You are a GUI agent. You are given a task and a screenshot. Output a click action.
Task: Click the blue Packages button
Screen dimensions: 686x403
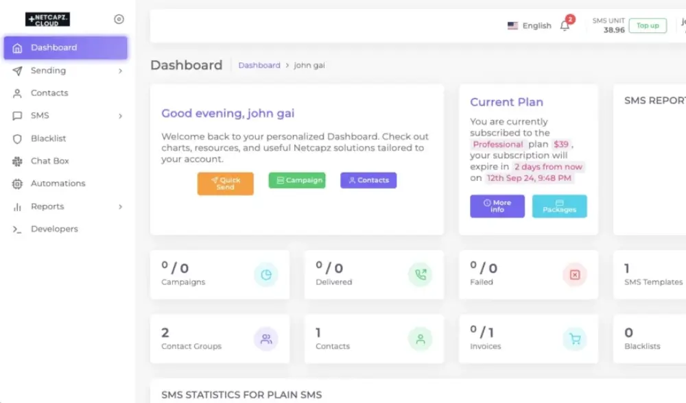pyautogui.click(x=559, y=206)
